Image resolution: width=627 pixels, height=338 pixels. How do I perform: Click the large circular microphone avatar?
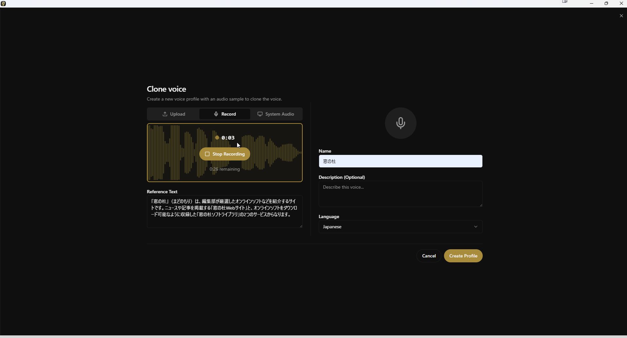pos(400,123)
